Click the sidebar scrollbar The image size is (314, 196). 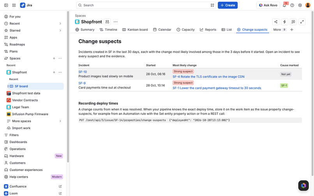point(68,87)
